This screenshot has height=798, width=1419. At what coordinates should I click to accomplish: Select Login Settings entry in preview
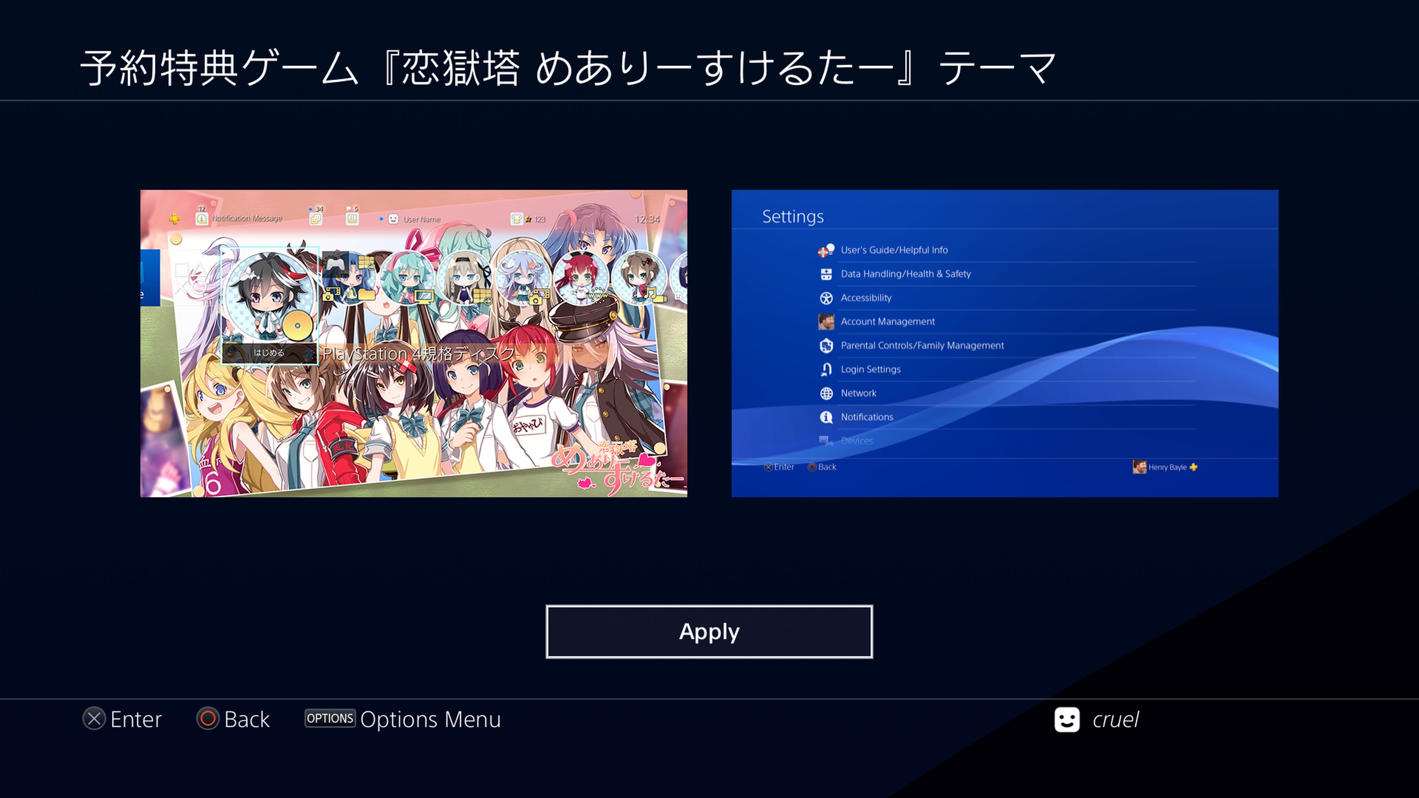[870, 369]
